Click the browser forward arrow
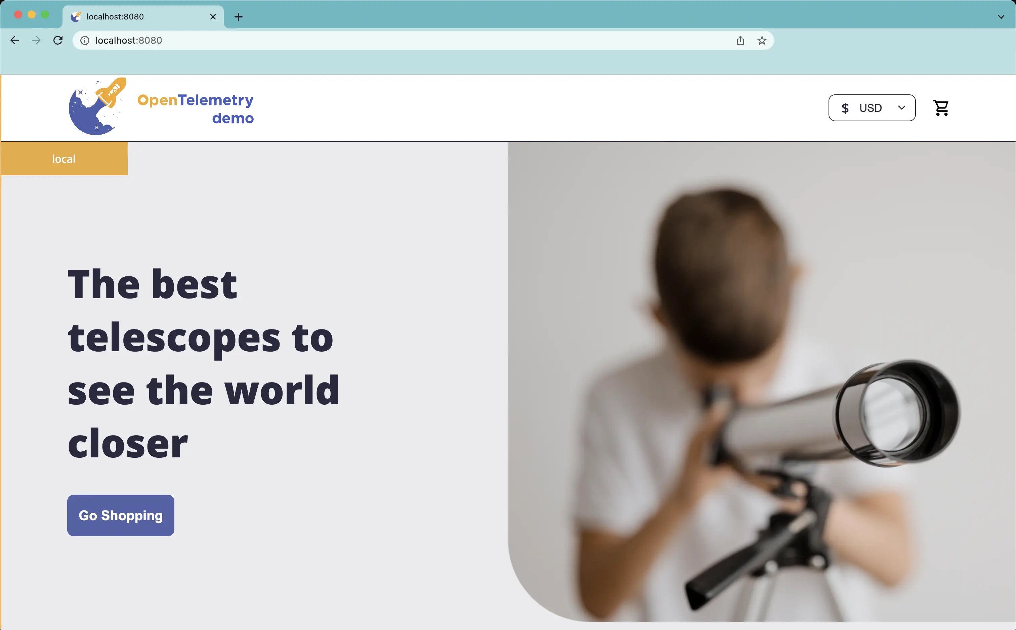 coord(37,40)
